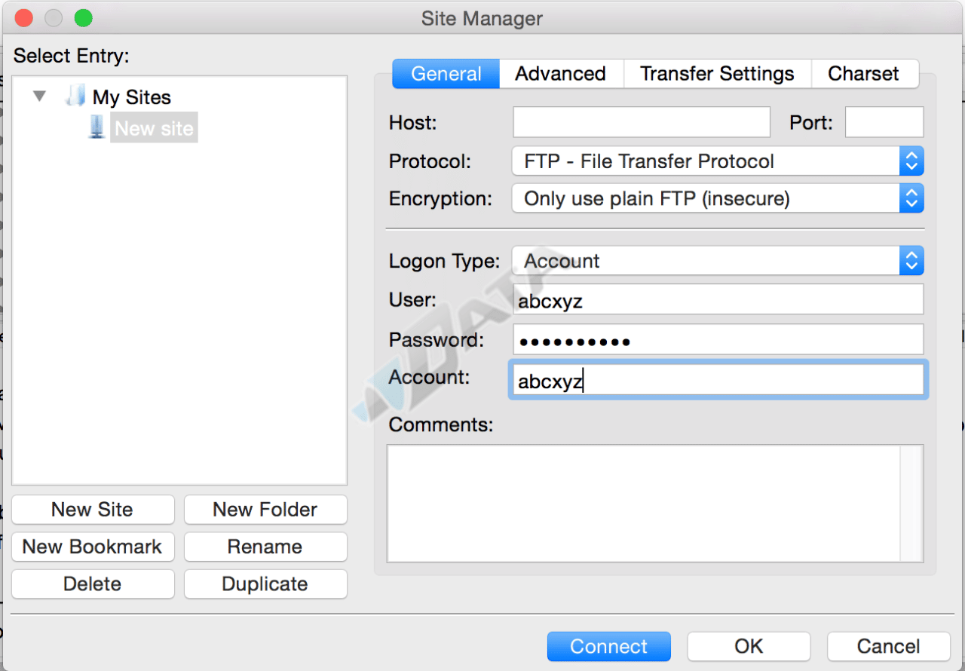This screenshot has height=671, width=965.
Task: Click the New Site button
Action: 93,510
